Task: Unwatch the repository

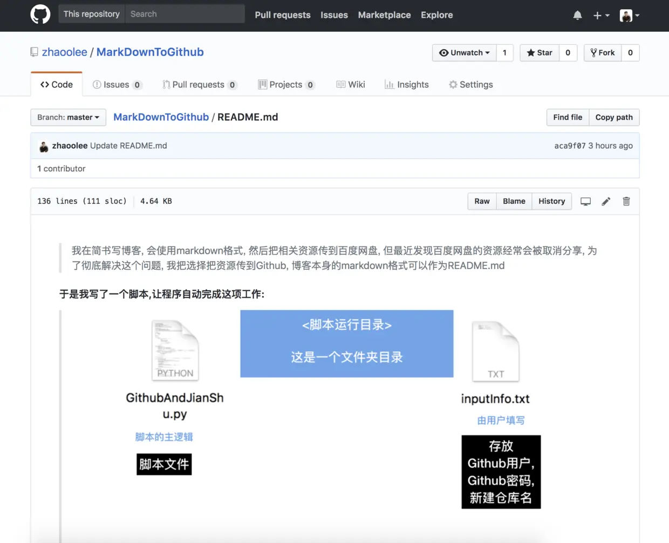Action: [463, 52]
